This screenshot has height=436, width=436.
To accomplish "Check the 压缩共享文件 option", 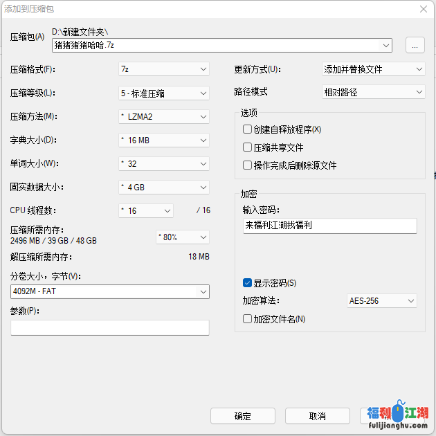I will [247, 147].
